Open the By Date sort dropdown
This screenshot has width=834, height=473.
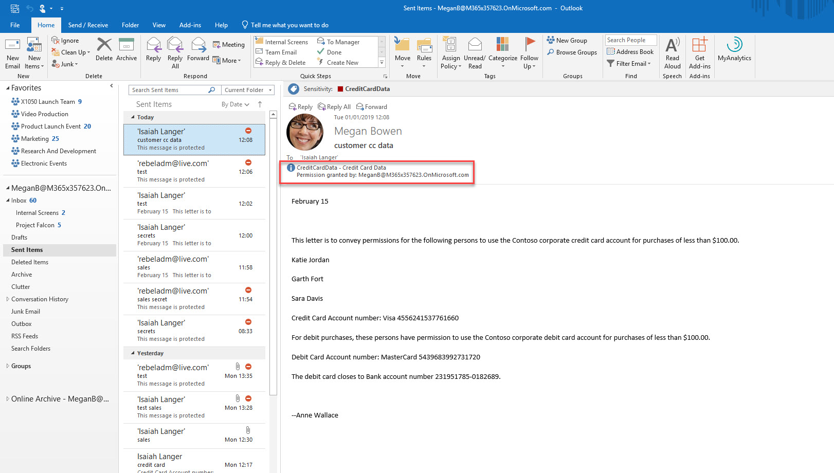[x=235, y=104]
